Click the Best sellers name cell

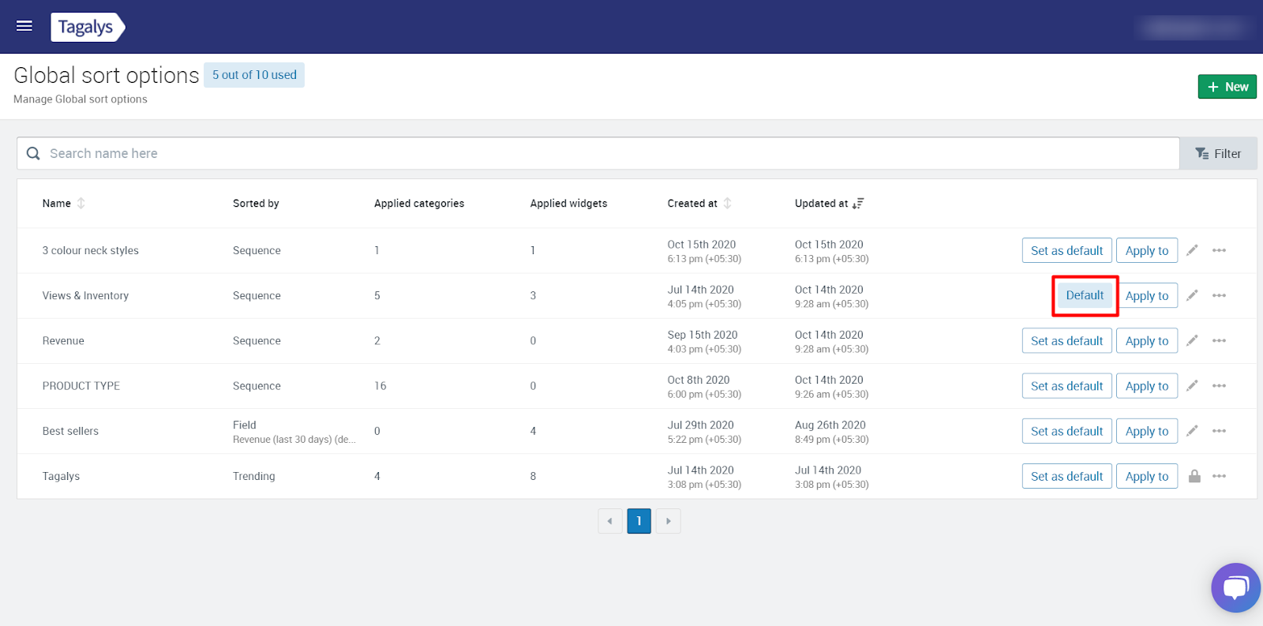pyautogui.click(x=70, y=431)
